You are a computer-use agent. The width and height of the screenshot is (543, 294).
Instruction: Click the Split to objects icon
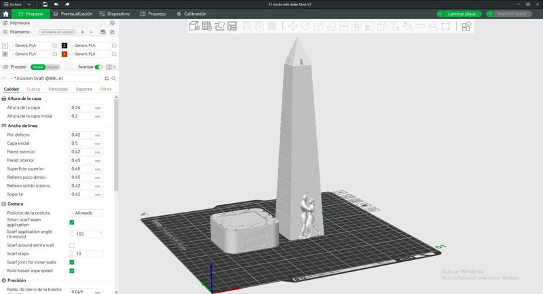pos(247,26)
